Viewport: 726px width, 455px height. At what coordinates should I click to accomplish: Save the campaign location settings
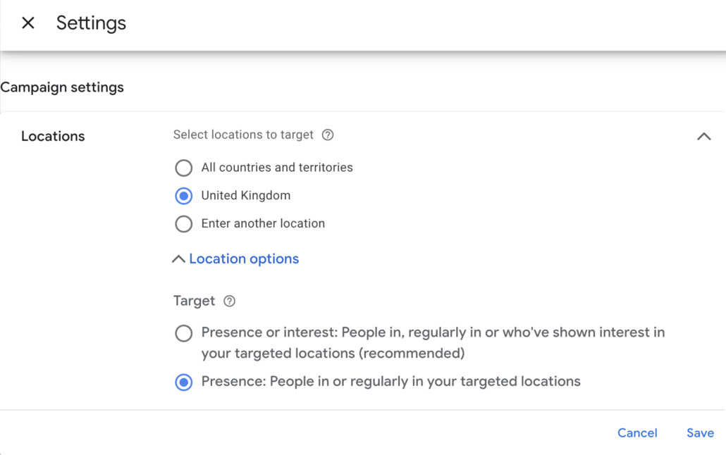point(700,432)
